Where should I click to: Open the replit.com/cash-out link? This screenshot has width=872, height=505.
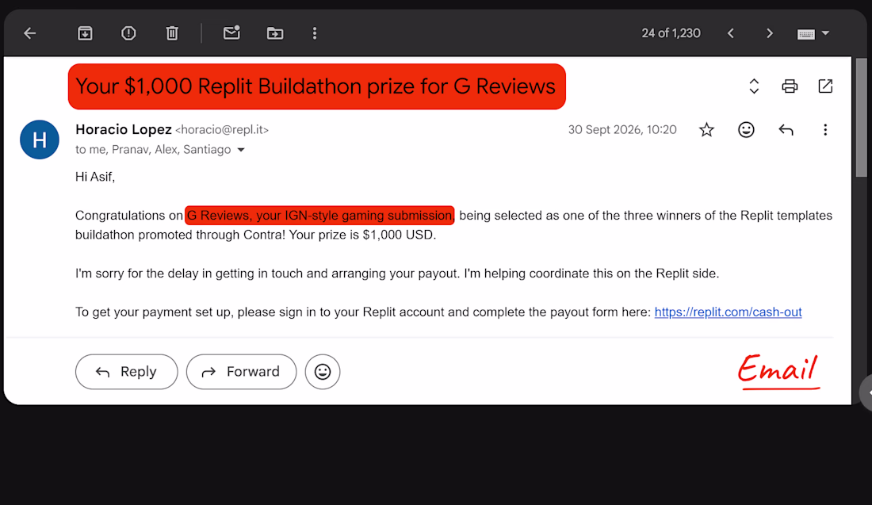(x=728, y=312)
